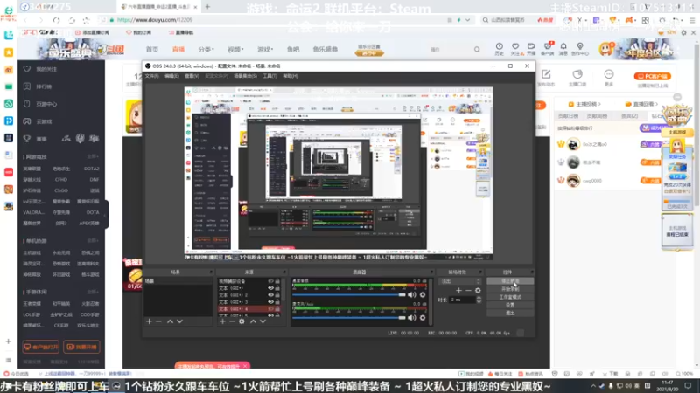Open browser address bar dropdown arrow
Image resolution: width=700 pixels, height=393 pixels.
[467, 20]
